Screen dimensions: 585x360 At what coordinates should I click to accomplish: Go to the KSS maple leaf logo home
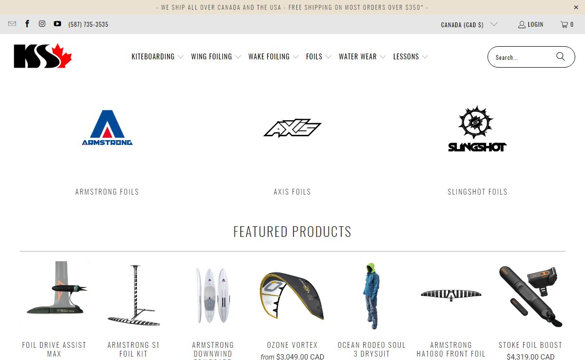pyautogui.click(x=43, y=56)
